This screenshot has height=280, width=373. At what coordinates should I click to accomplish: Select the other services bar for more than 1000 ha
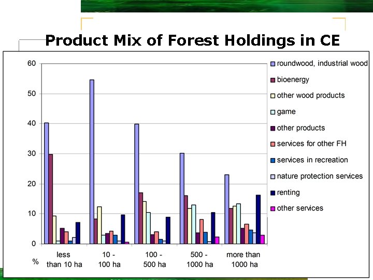click(262, 240)
